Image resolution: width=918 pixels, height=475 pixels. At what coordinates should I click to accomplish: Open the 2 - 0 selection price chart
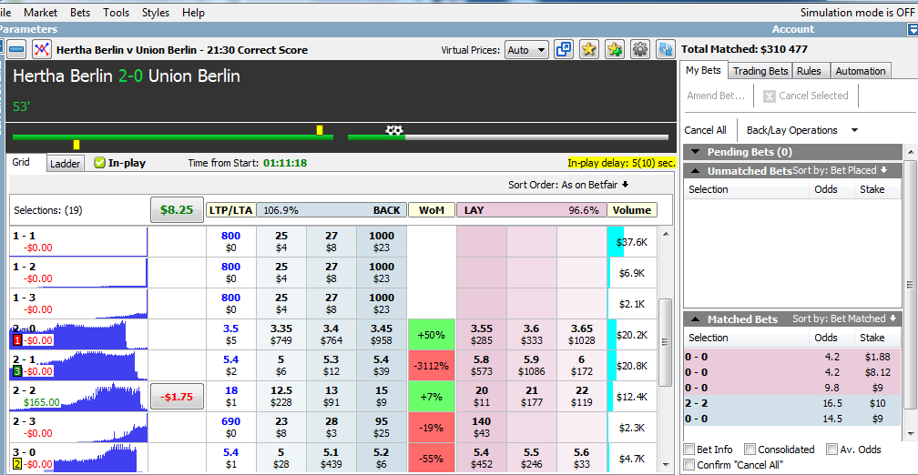click(x=78, y=334)
